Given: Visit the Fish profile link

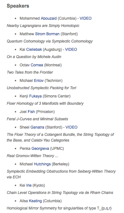Looking at the screenshot, I should click(31, 112).
